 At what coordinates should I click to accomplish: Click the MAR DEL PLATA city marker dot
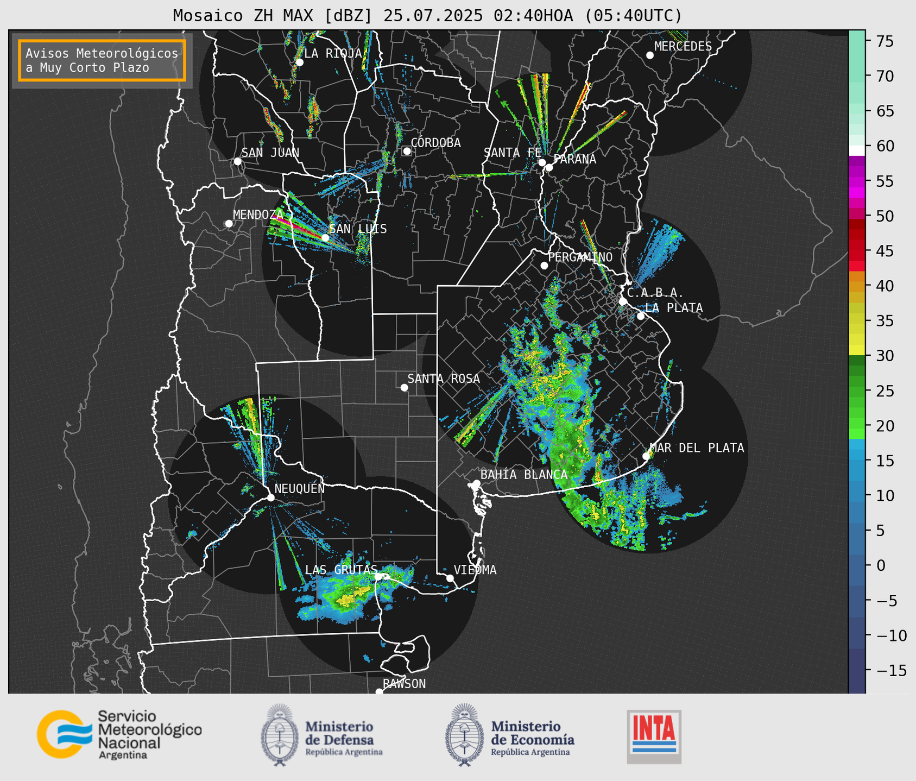point(646,456)
